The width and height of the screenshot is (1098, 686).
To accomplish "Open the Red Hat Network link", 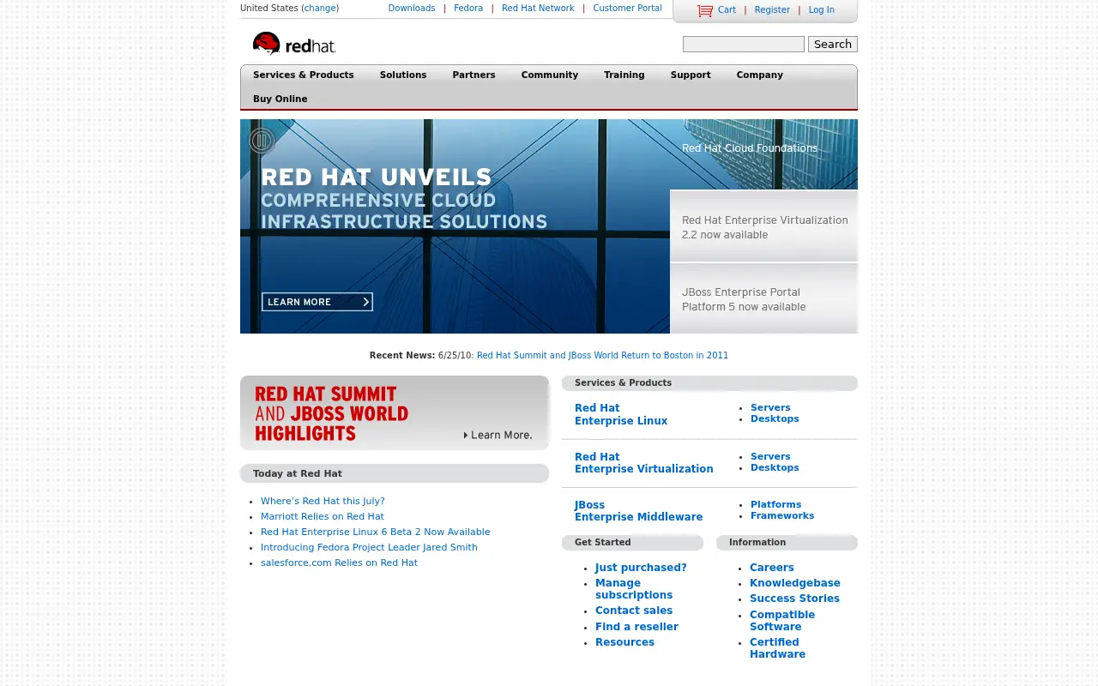I will click(x=538, y=9).
